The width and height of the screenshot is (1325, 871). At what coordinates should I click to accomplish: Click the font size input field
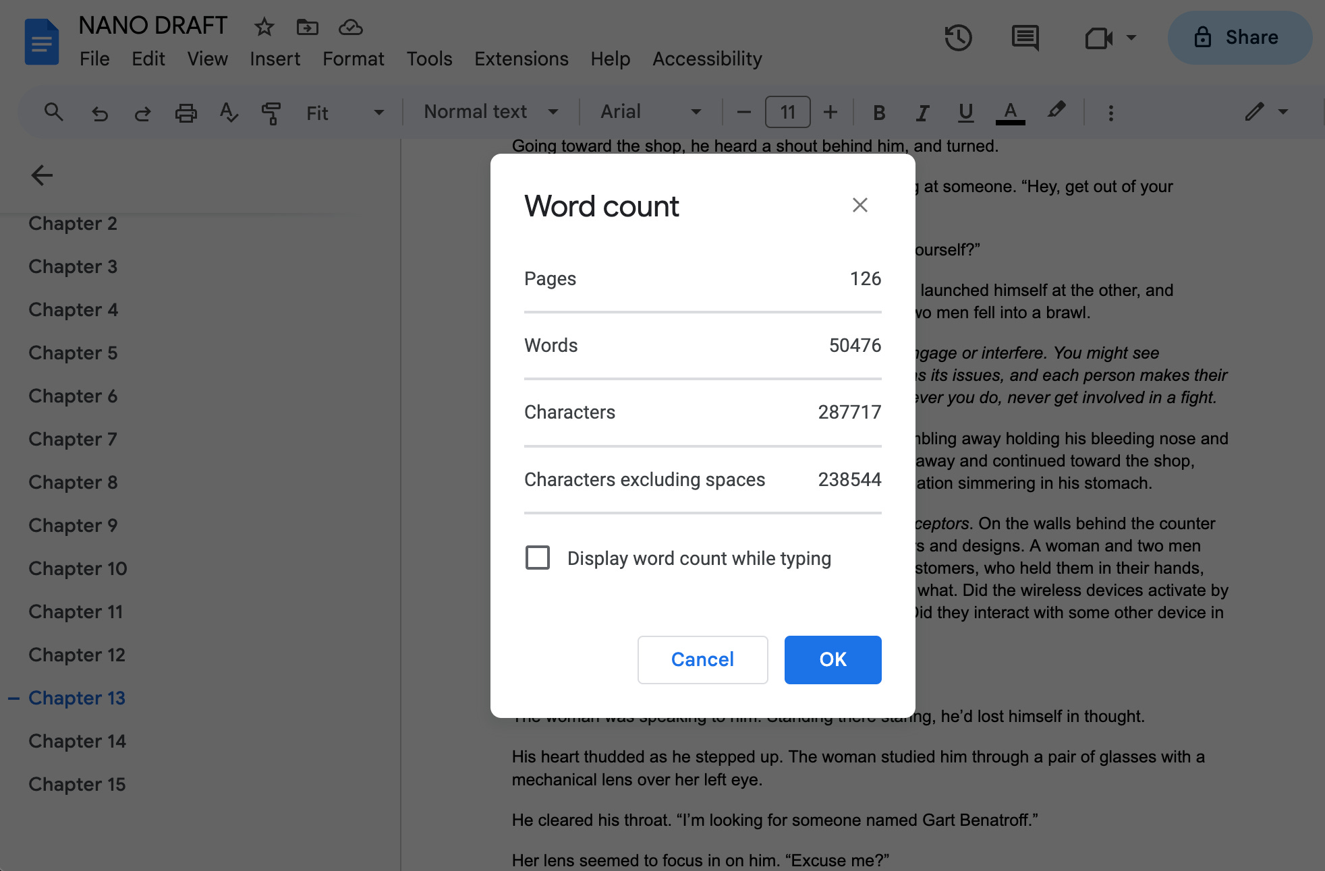[787, 112]
